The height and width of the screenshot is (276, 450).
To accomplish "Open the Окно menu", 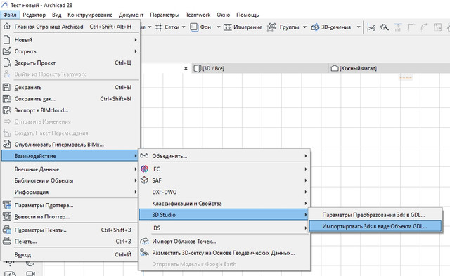I will (x=224, y=15).
